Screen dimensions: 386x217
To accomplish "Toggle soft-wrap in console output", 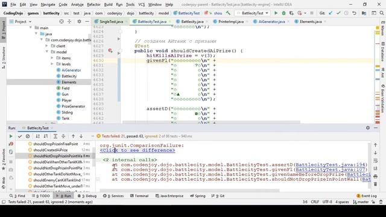I will coord(375,161).
